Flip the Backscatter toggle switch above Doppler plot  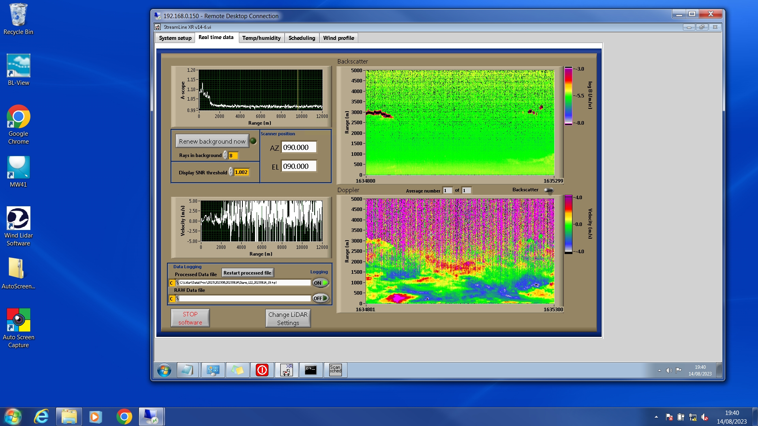[548, 190]
